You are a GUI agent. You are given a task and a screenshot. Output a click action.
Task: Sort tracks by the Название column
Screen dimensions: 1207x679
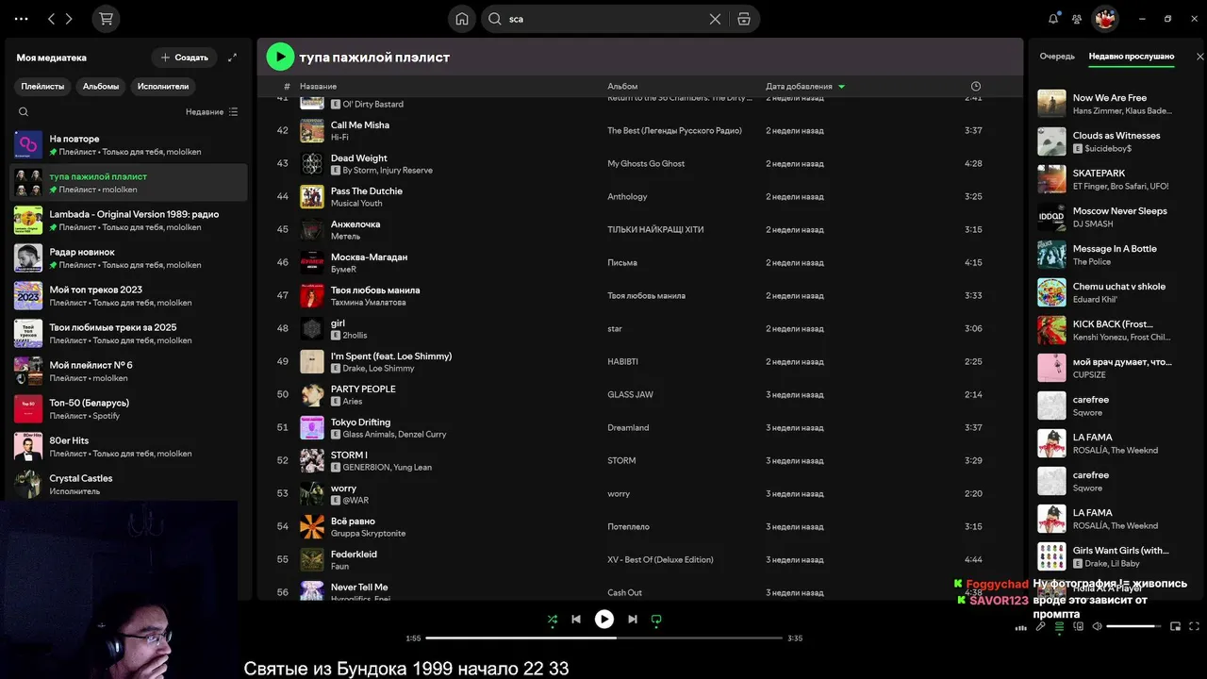point(319,86)
